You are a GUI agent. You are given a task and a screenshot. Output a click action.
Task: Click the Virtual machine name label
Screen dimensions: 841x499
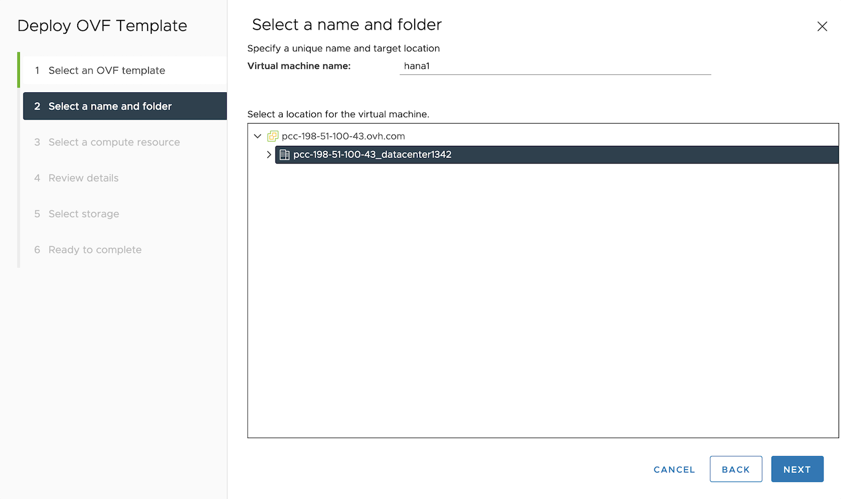[299, 66]
